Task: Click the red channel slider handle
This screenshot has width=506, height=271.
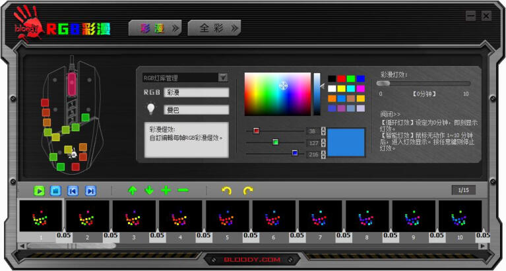Action: (x=256, y=131)
